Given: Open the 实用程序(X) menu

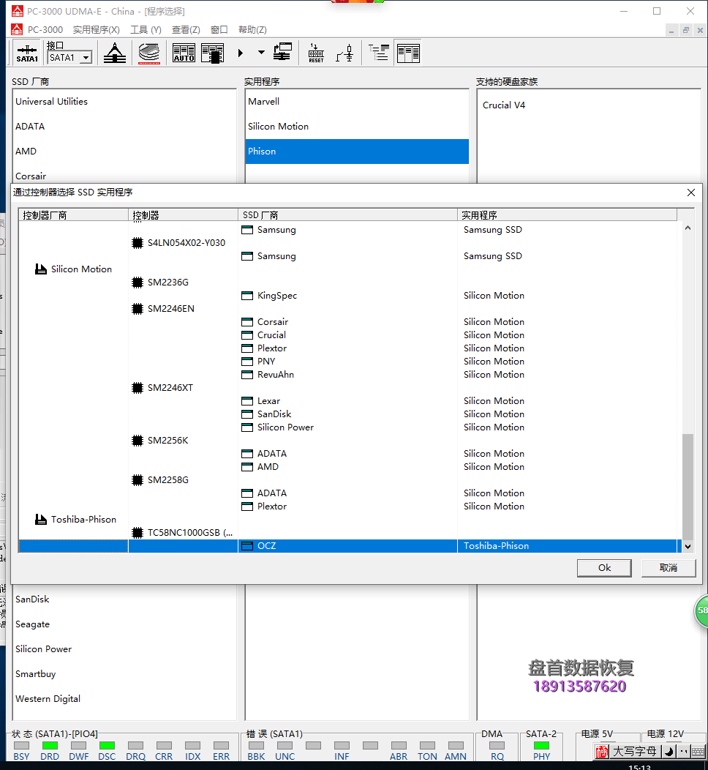Looking at the screenshot, I should 96,30.
